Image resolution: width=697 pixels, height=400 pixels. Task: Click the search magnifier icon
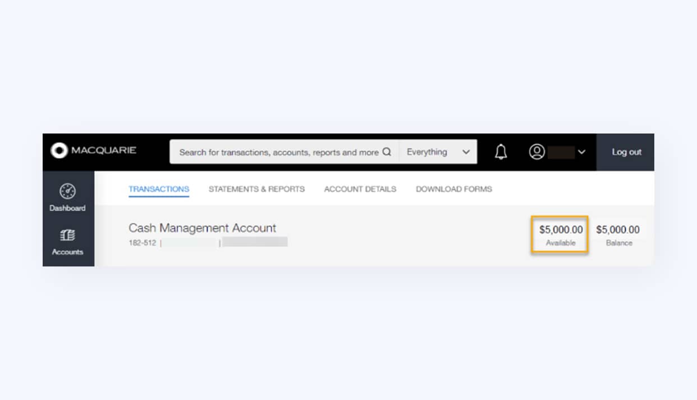point(387,152)
